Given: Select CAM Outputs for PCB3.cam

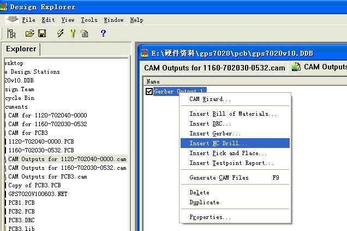Looking at the screenshot, I should coord(47,176).
